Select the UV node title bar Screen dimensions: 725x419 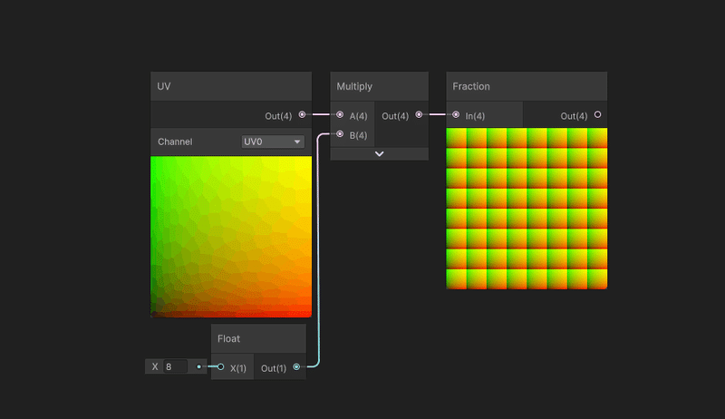pyautogui.click(x=231, y=86)
